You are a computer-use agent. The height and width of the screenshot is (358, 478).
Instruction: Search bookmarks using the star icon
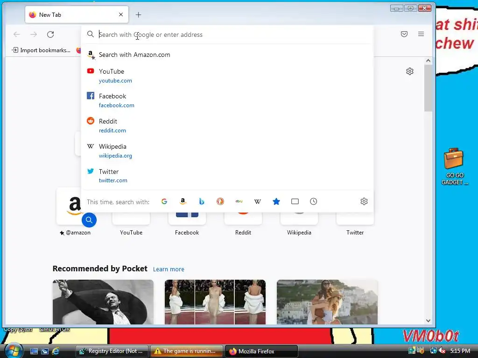(276, 201)
